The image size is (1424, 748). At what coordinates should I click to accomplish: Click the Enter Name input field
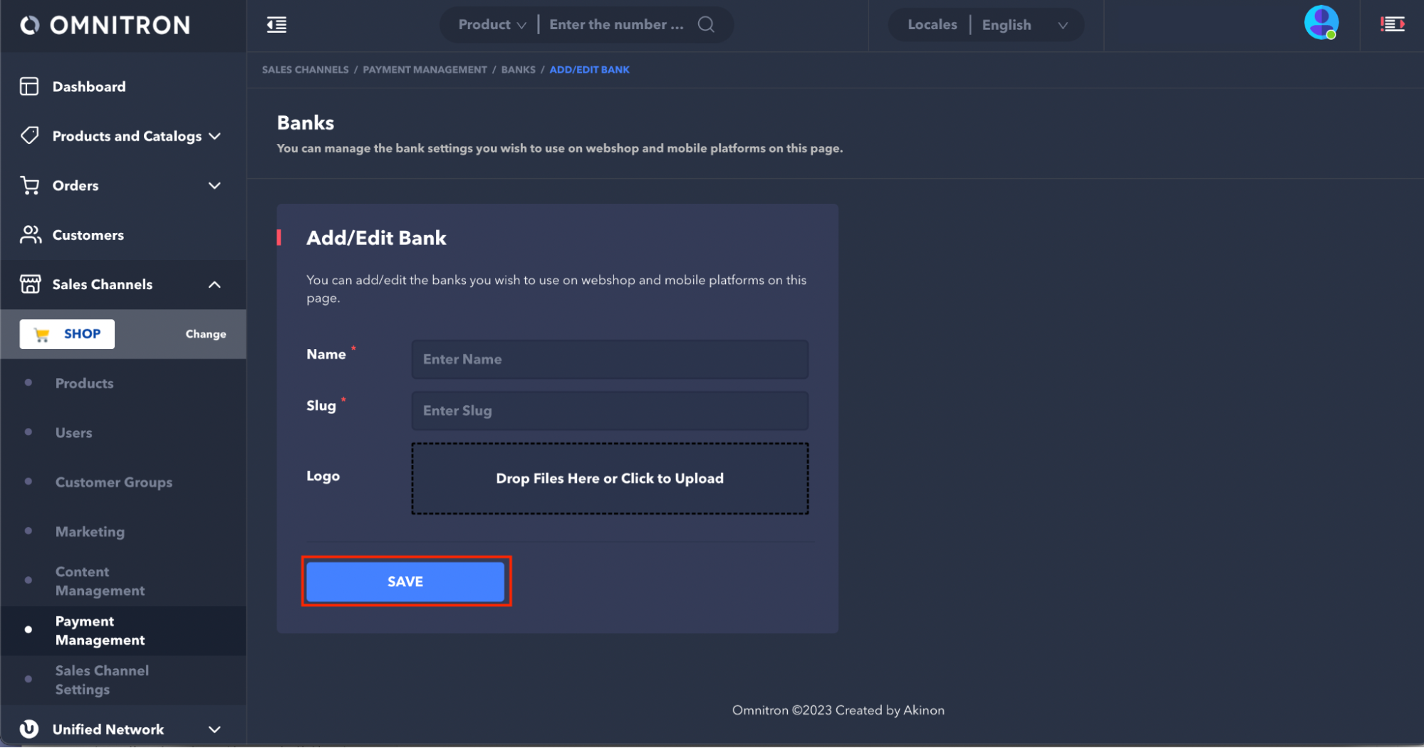(609, 360)
